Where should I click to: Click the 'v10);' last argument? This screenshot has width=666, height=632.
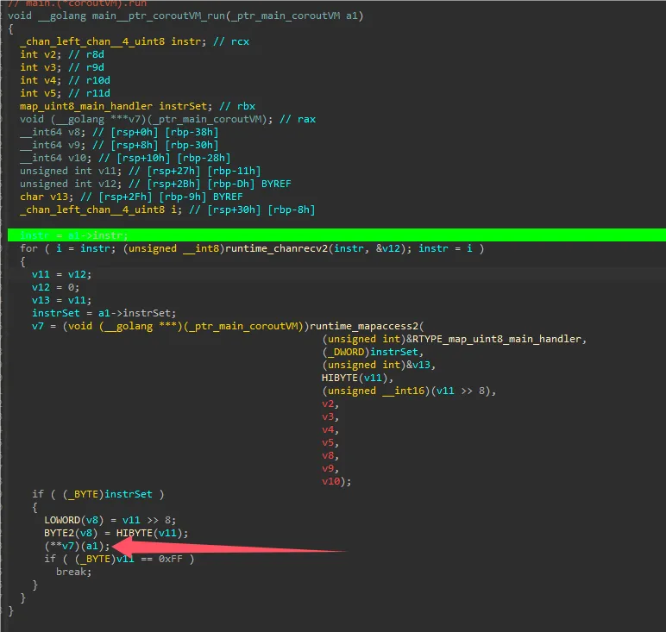[336, 481]
